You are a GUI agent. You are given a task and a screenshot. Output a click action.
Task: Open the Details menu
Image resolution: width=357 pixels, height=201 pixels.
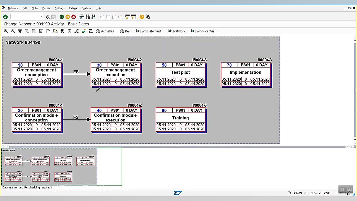coord(46,8)
